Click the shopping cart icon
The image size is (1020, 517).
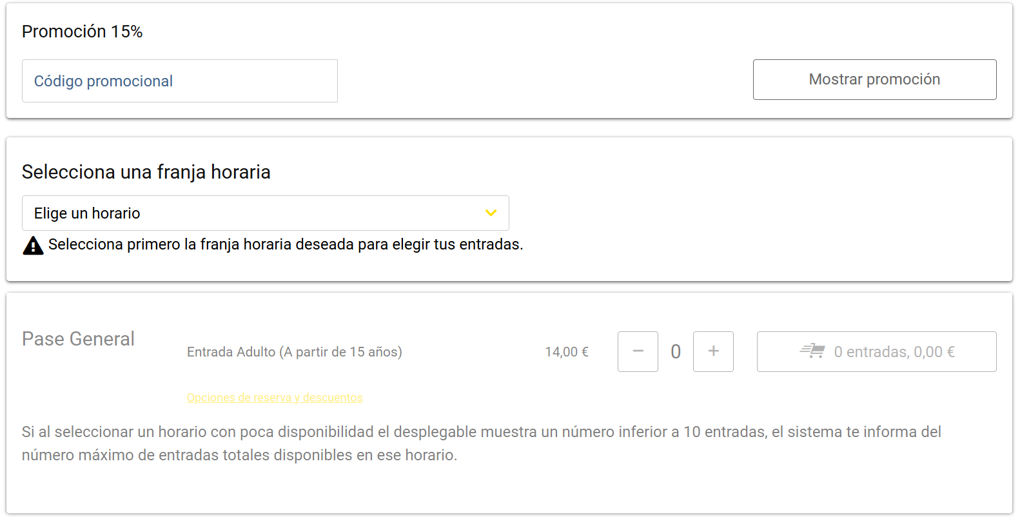(812, 351)
